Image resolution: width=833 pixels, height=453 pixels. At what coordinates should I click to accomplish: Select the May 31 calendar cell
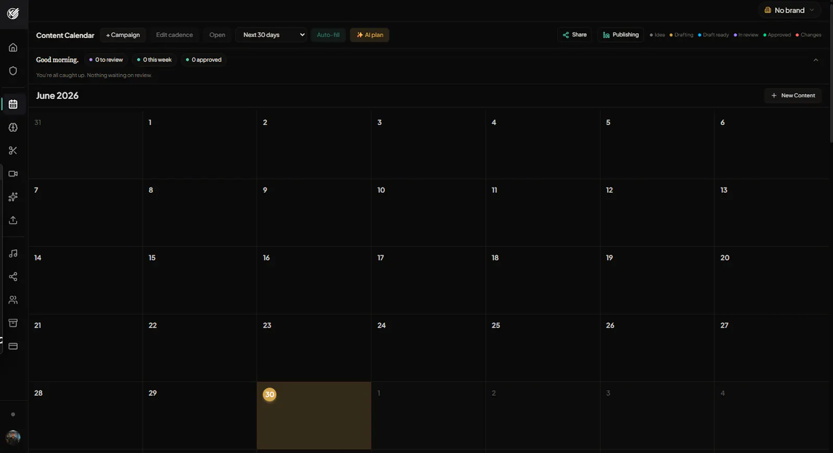click(x=85, y=145)
